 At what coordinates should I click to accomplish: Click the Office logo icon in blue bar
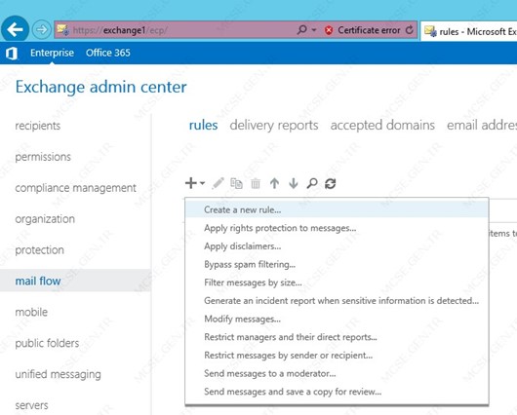coord(12,53)
